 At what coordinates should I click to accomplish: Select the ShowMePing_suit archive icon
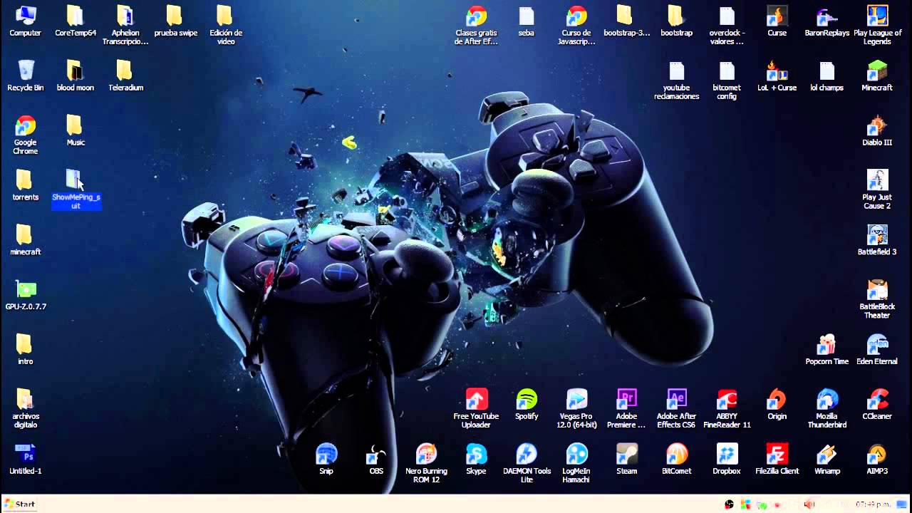click(x=76, y=190)
